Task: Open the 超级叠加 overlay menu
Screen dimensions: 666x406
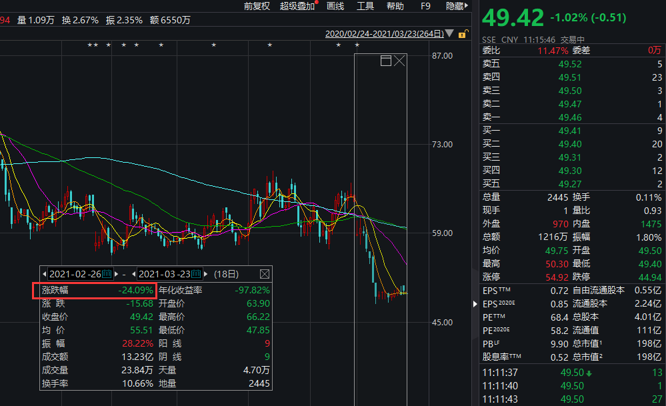Action: point(297,6)
